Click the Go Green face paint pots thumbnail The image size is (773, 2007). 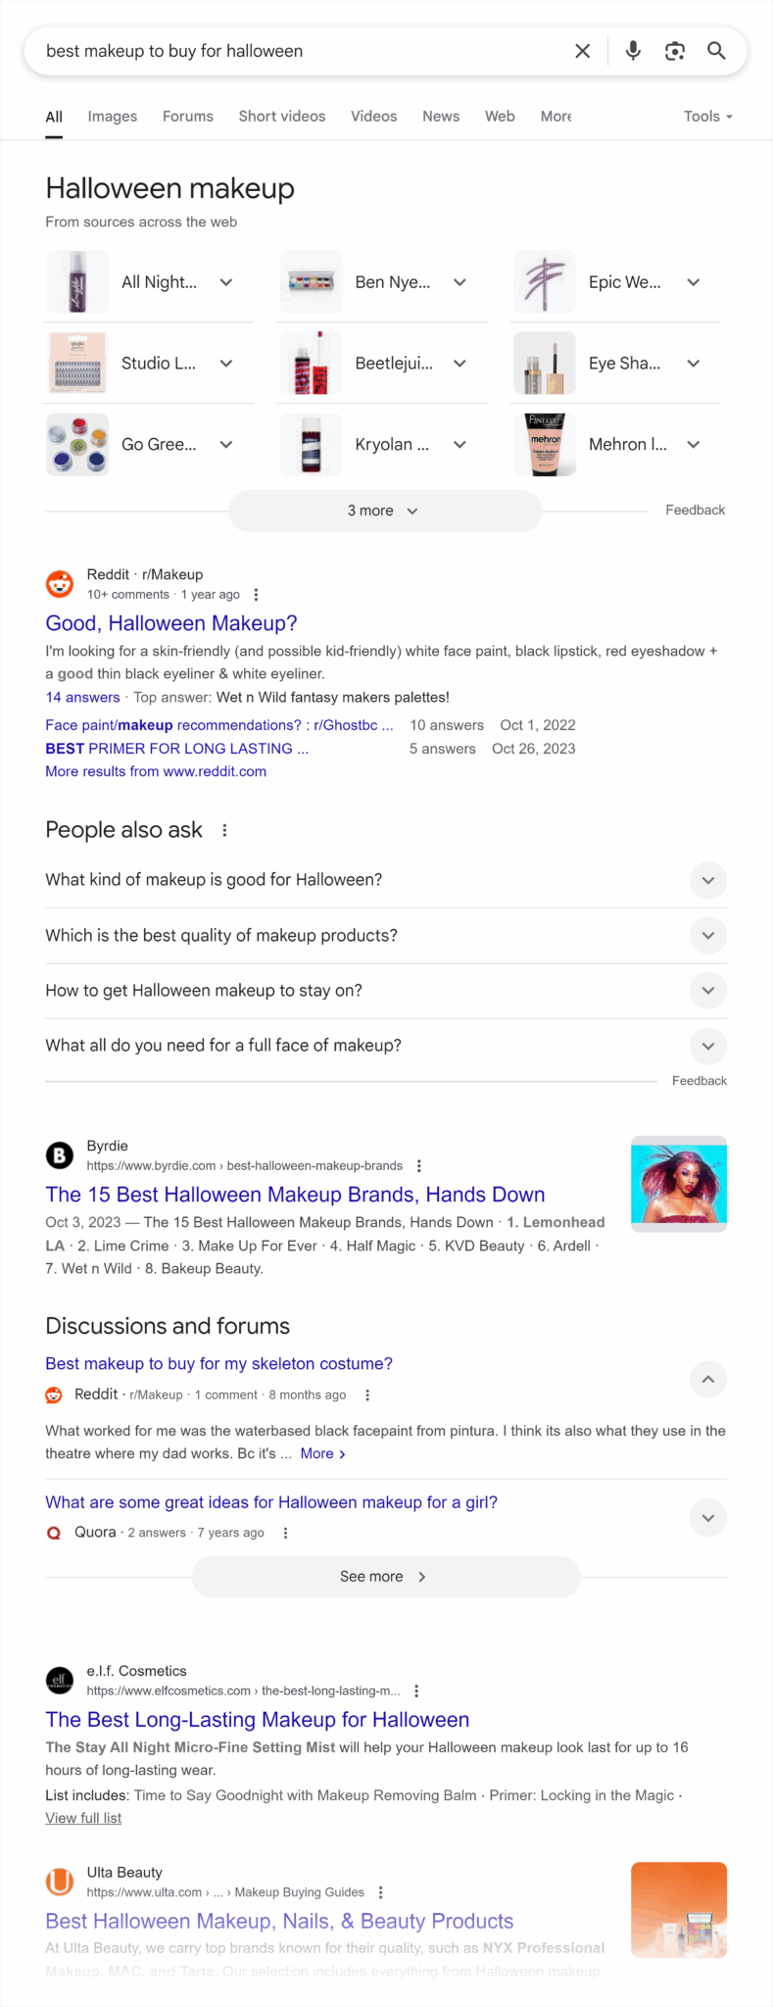77,445
